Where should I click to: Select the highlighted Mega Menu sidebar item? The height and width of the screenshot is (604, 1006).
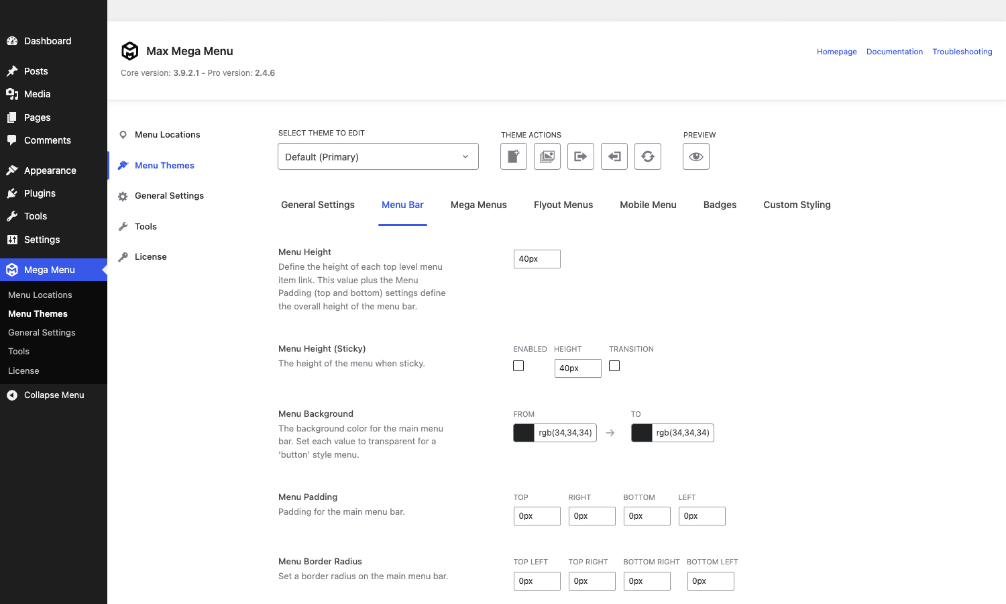coord(54,270)
